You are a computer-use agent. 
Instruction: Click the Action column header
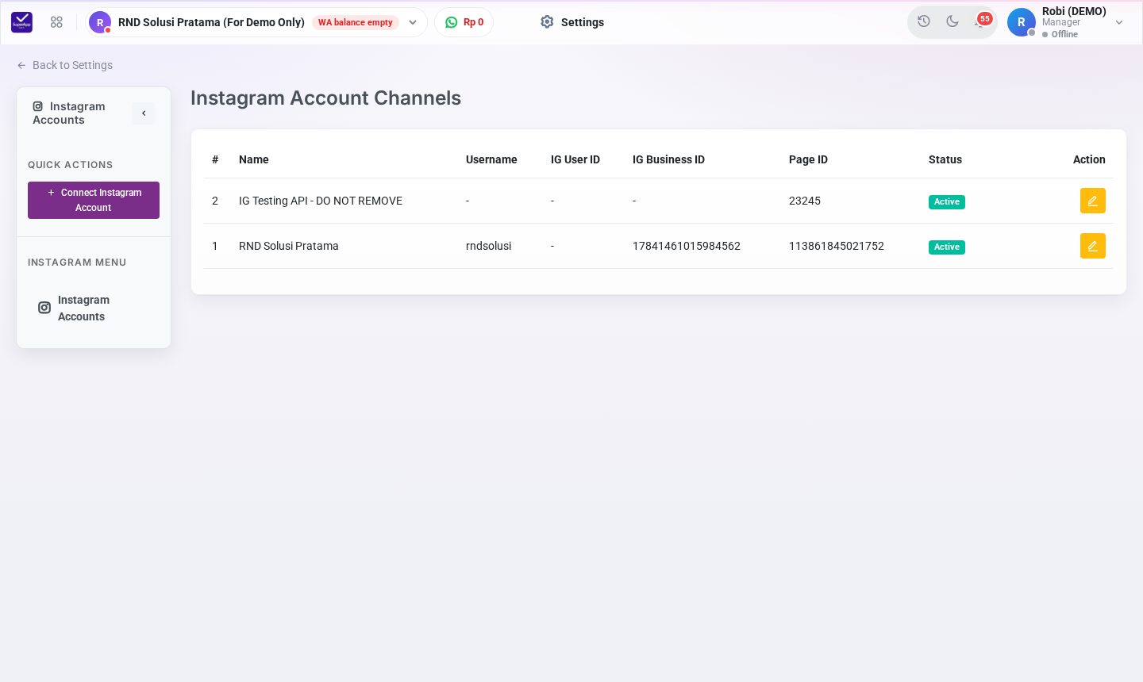(x=1089, y=159)
